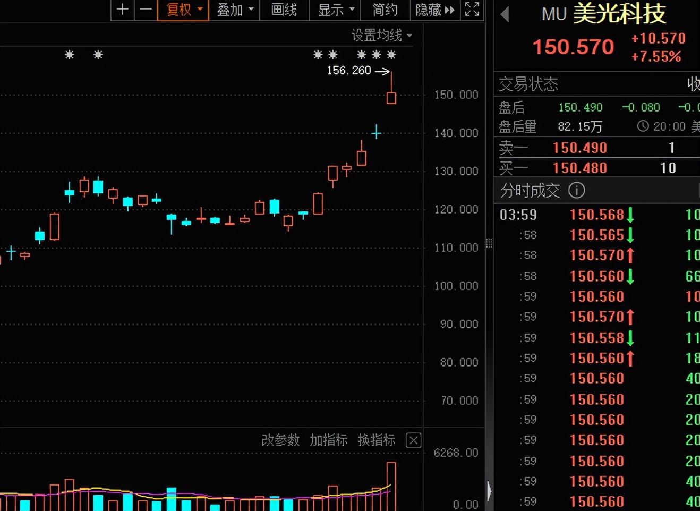Toggle fullscreen chart icon

point(472,9)
